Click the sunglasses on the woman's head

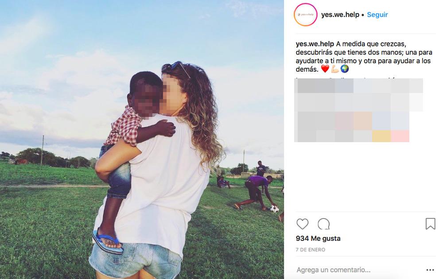(x=179, y=68)
